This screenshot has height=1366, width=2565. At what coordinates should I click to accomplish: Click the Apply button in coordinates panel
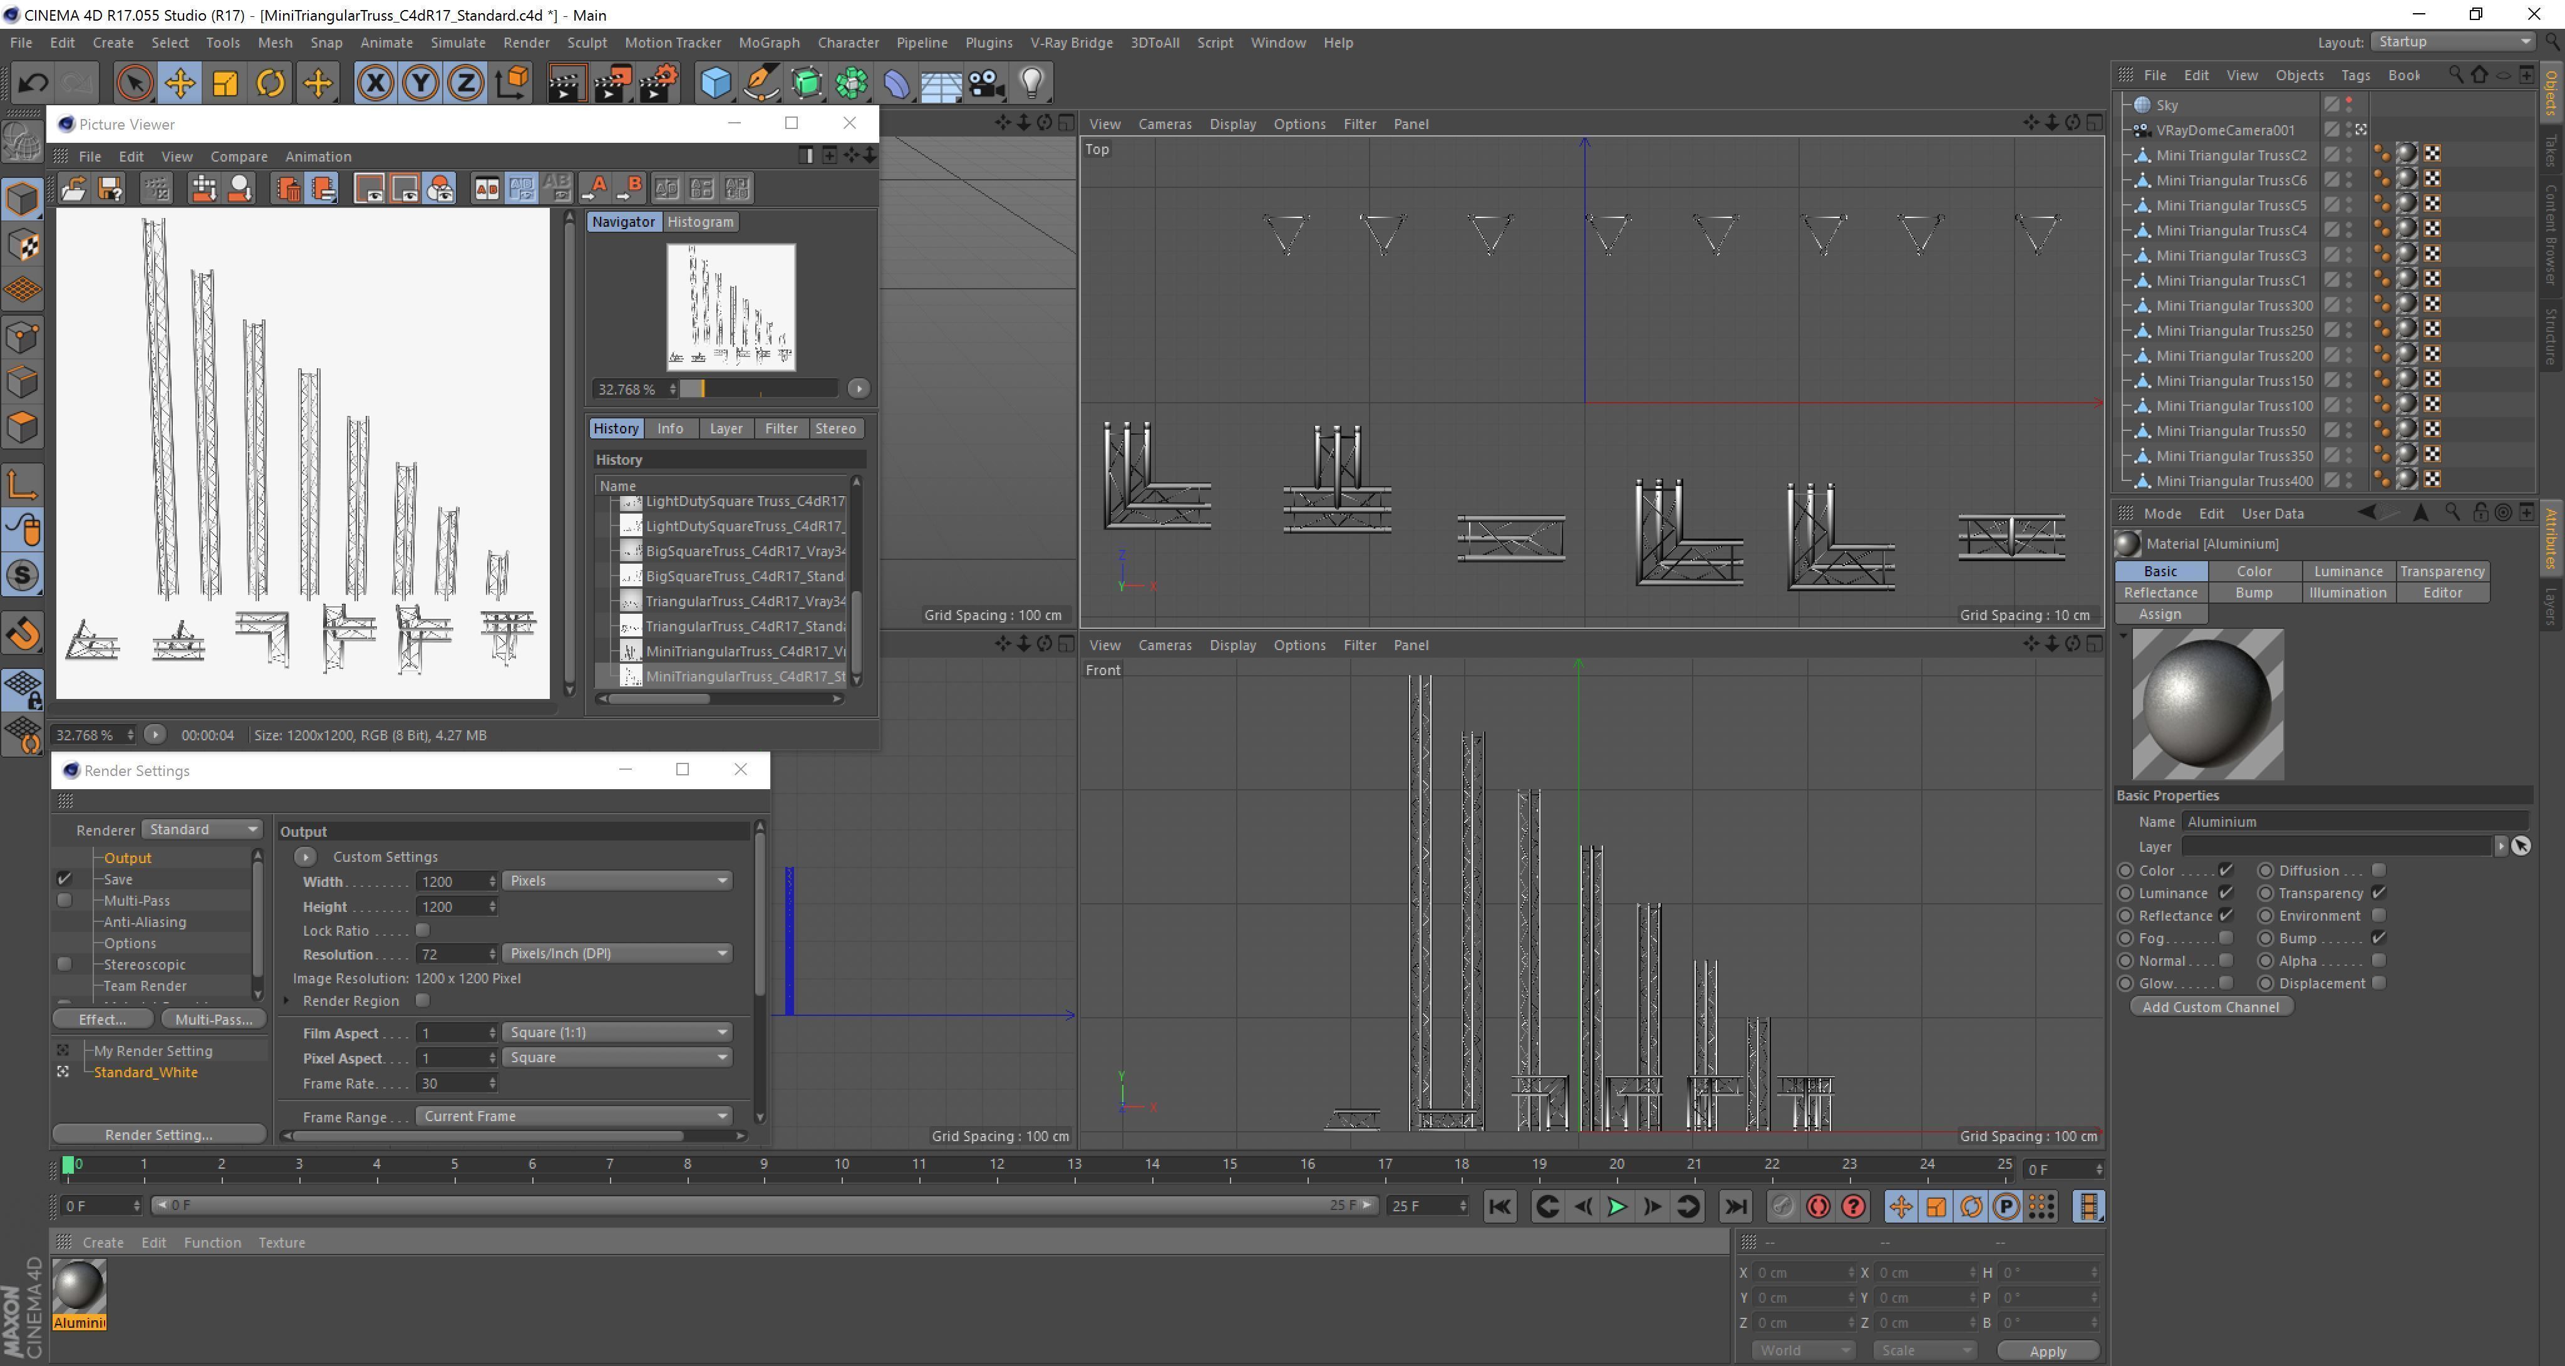(2047, 1351)
